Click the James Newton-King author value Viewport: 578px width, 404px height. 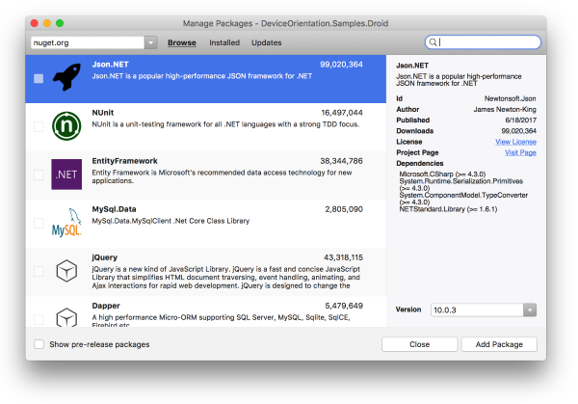[505, 109]
